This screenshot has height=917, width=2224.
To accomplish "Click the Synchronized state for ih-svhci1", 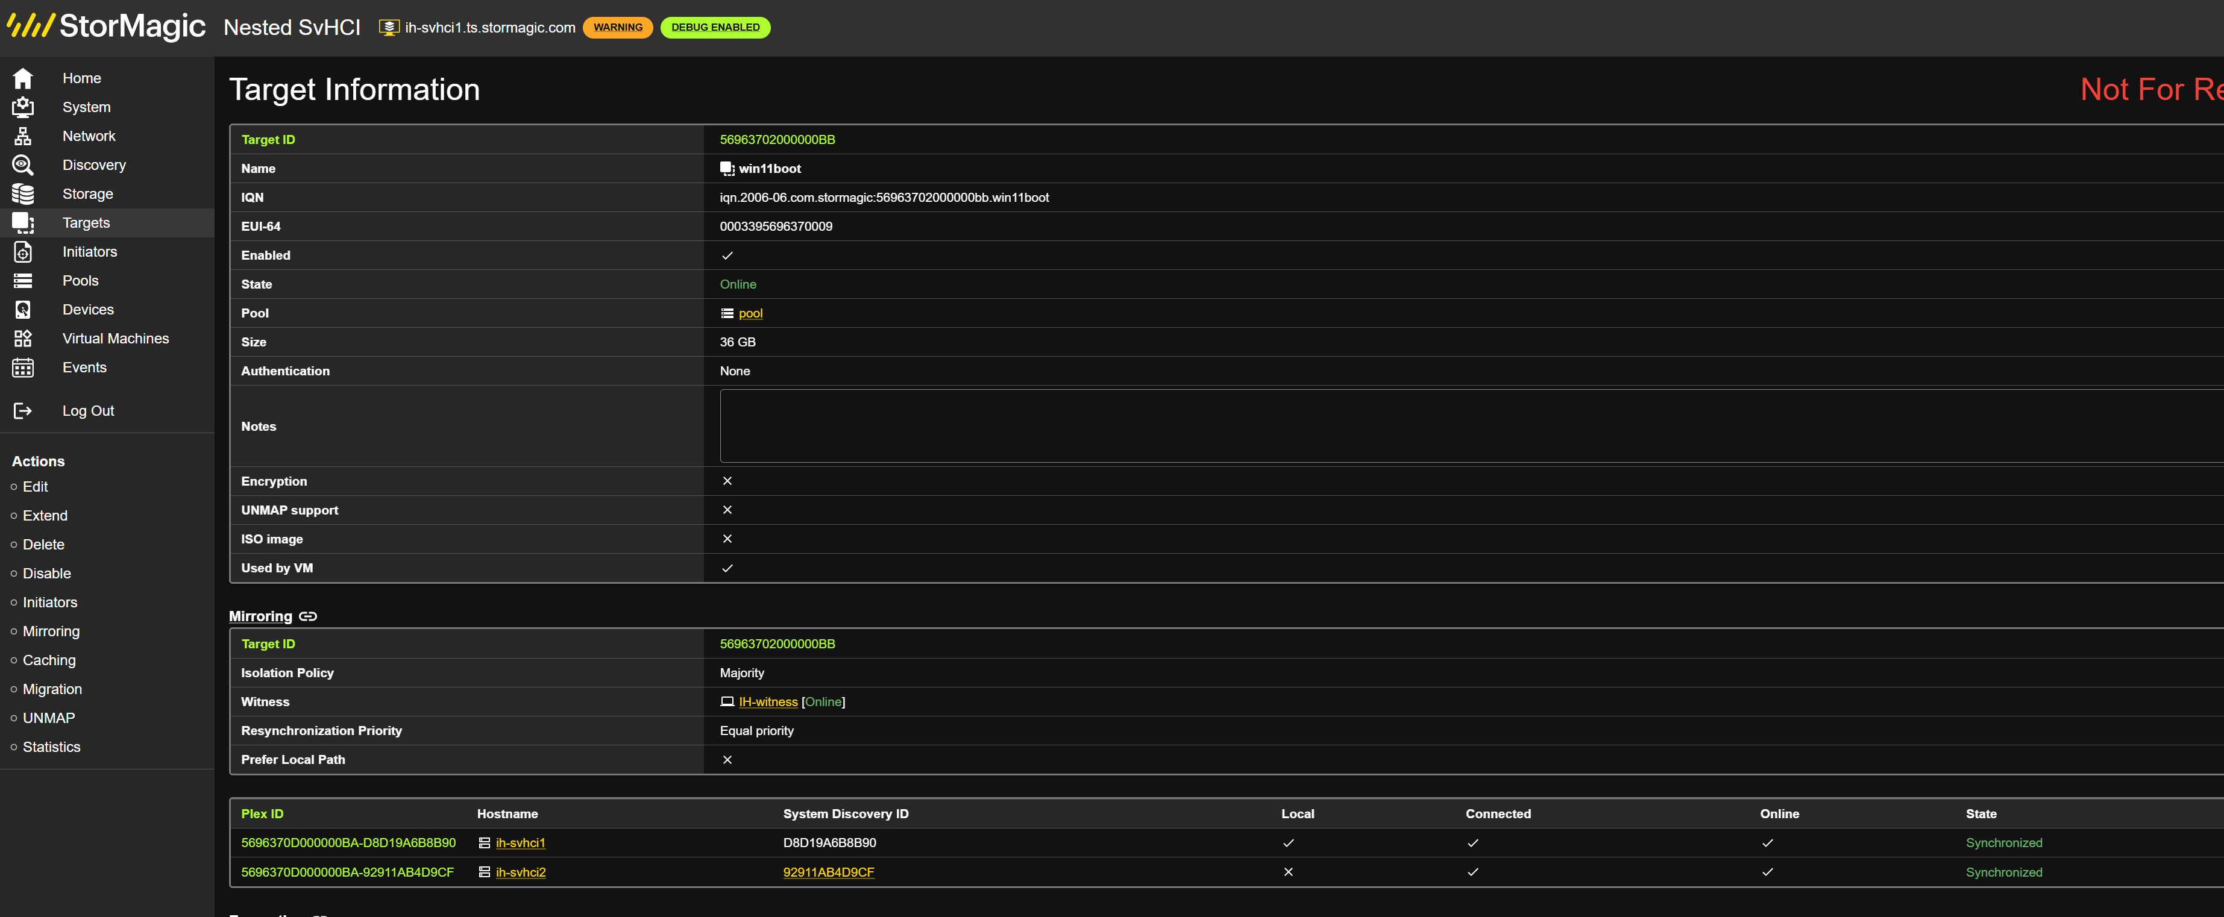I will (x=2004, y=843).
